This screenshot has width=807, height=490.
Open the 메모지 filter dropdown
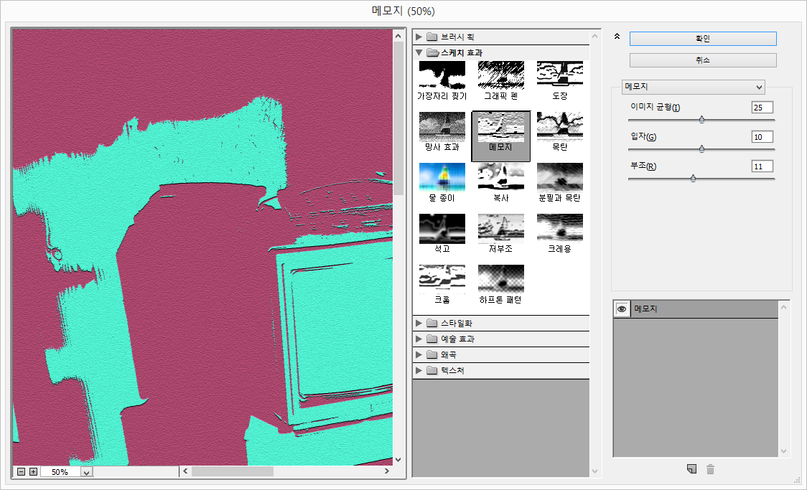[694, 87]
